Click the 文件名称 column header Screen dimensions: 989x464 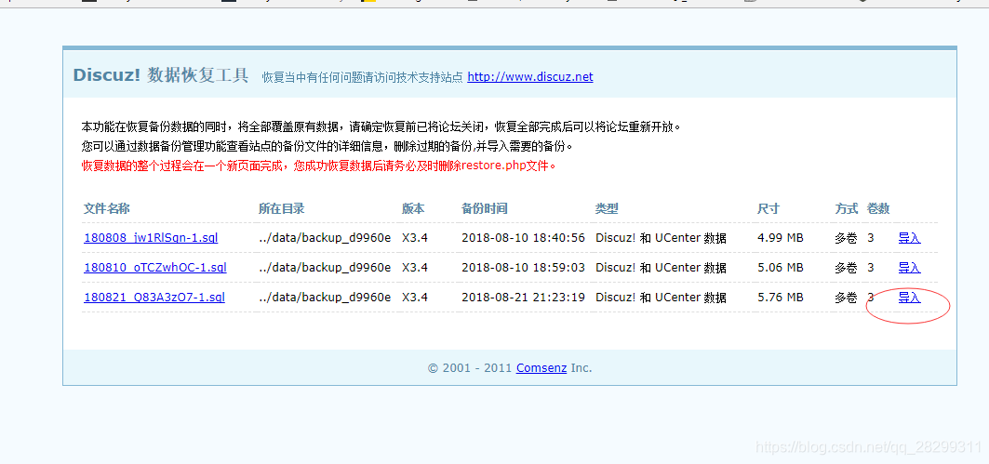coord(107,208)
